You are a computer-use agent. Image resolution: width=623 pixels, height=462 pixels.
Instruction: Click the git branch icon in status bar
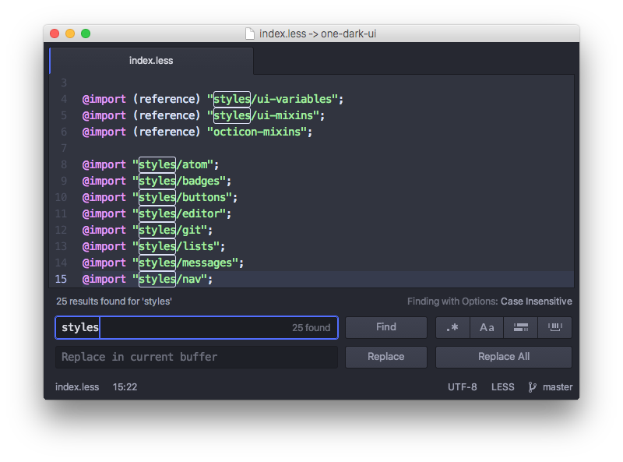[533, 386]
